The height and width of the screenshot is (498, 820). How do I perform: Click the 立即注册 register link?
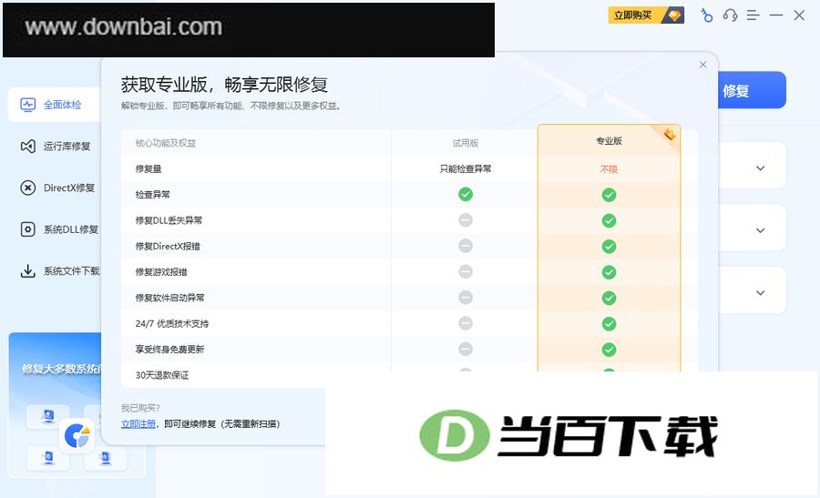coord(138,423)
